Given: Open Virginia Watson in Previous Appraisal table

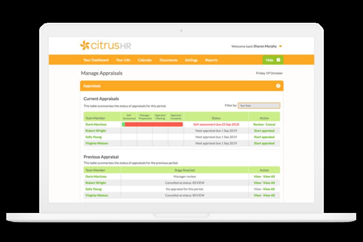Looking at the screenshot, I should pyautogui.click(x=97, y=195).
